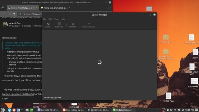
Task: Click the volume speaker tray icon
Action: pos(179,110)
